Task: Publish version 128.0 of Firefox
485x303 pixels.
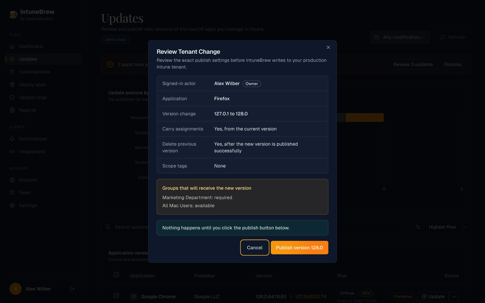Action: point(299,248)
